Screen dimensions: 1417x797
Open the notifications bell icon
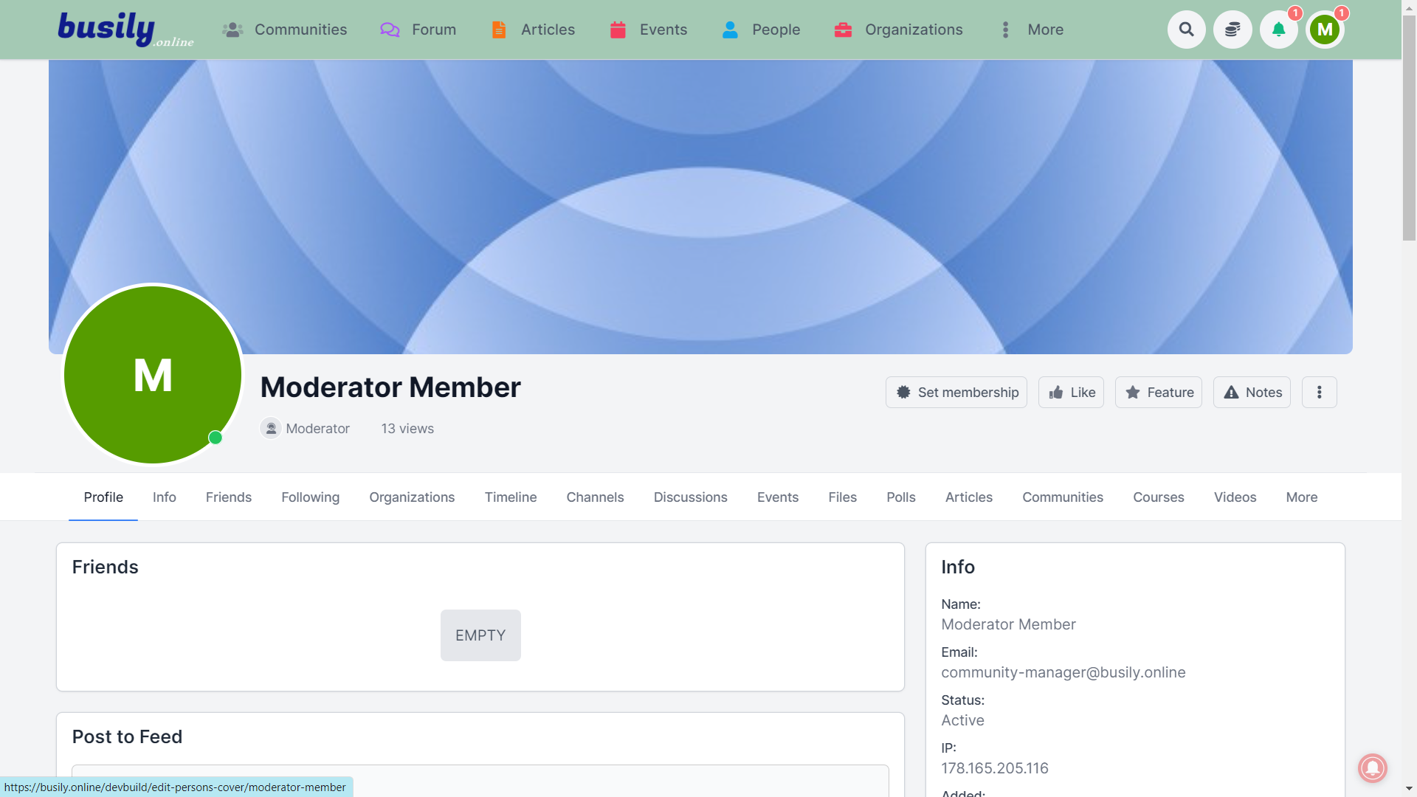pyautogui.click(x=1278, y=30)
